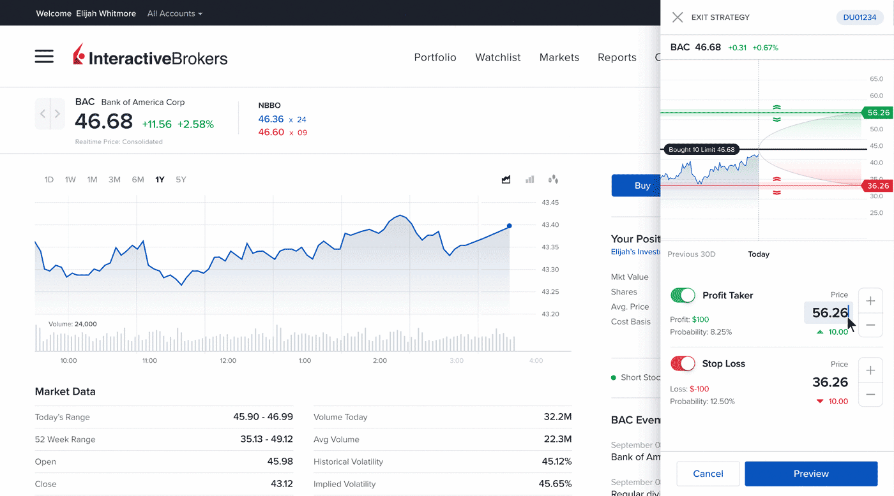
Task: Click the Cancel button
Action: [708, 474]
